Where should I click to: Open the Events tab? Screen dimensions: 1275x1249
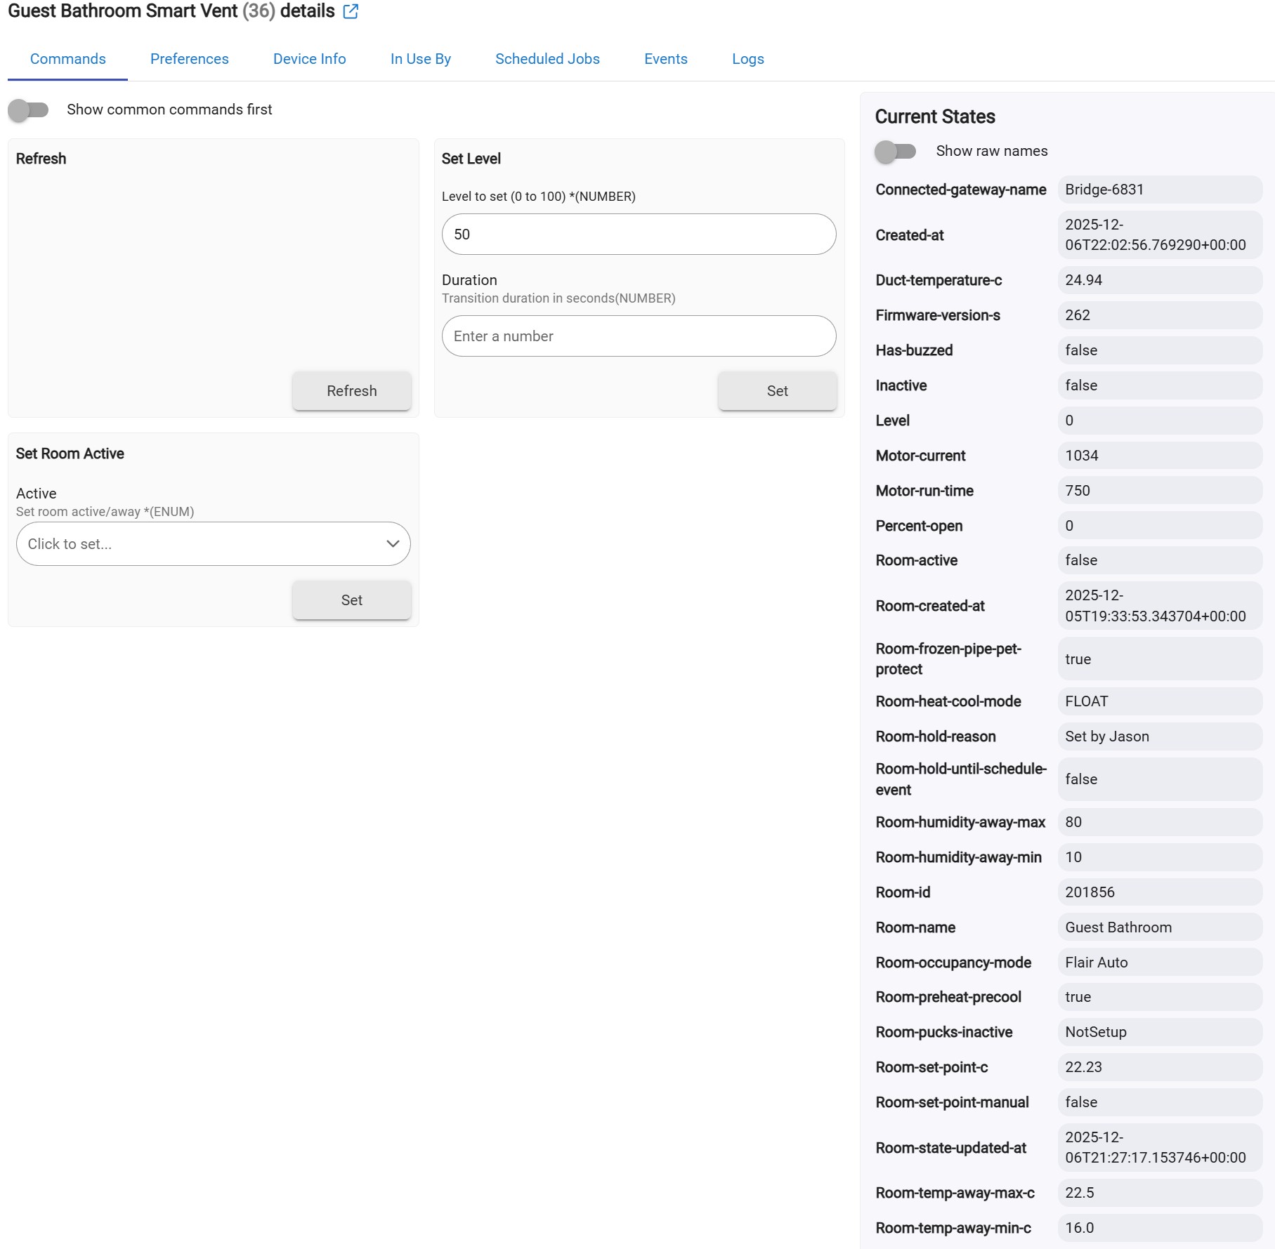(665, 59)
